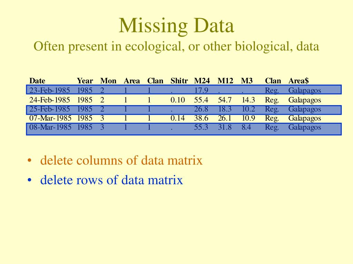This screenshot has height=264, width=353.
Task: Click the Date column header
Action: pyautogui.click(x=37, y=81)
